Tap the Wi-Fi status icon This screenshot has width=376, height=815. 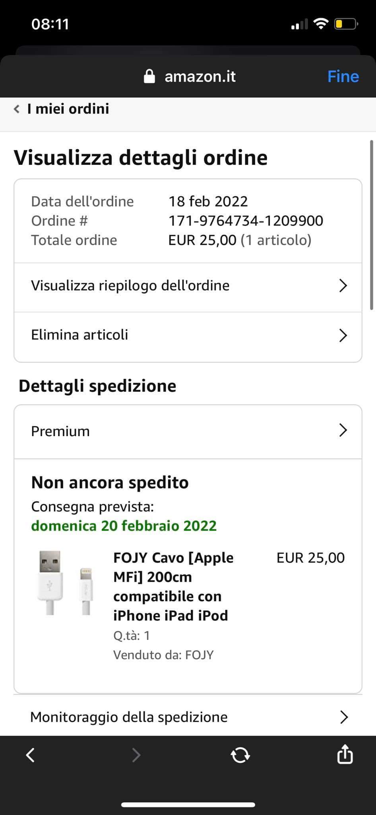tap(320, 24)
